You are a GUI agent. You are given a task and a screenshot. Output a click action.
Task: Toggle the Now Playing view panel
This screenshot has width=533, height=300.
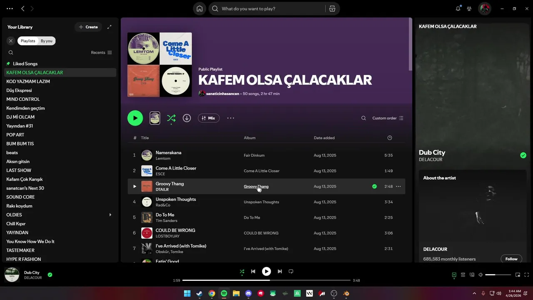coord(454,275)
